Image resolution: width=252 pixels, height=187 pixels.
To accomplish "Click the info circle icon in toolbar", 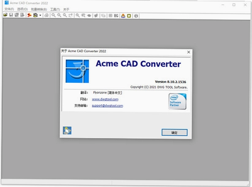I will (136, 16).
